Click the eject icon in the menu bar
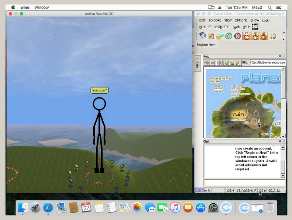The height and width of the screenshot is (220, 292). tap(220, 8)
